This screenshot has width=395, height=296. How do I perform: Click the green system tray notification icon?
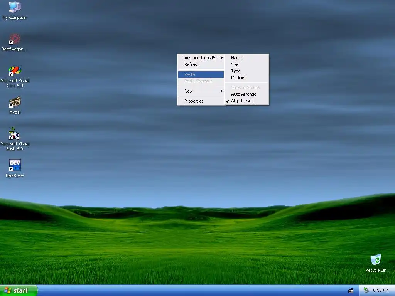coord(366,290)
